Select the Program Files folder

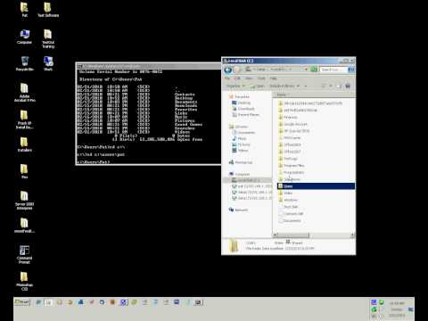292,166
